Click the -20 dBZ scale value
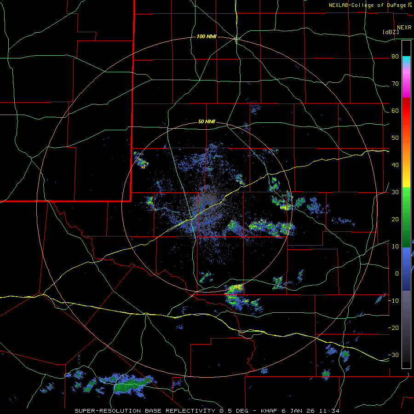414x414 pixels. 393,328
